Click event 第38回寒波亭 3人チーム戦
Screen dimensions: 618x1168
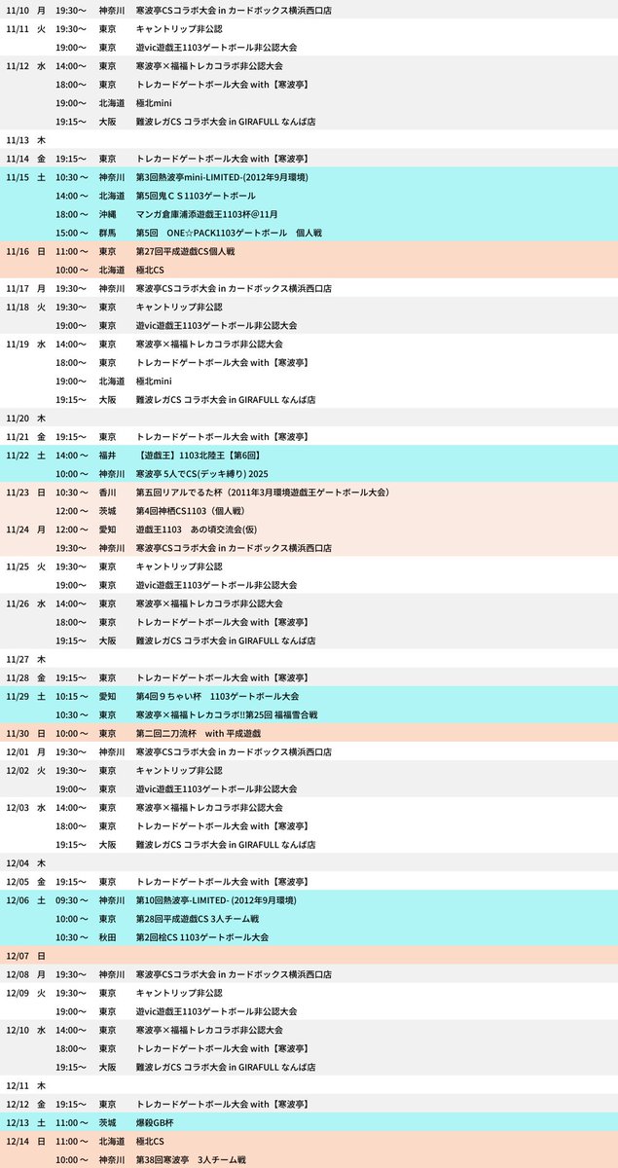(191, 1159)
